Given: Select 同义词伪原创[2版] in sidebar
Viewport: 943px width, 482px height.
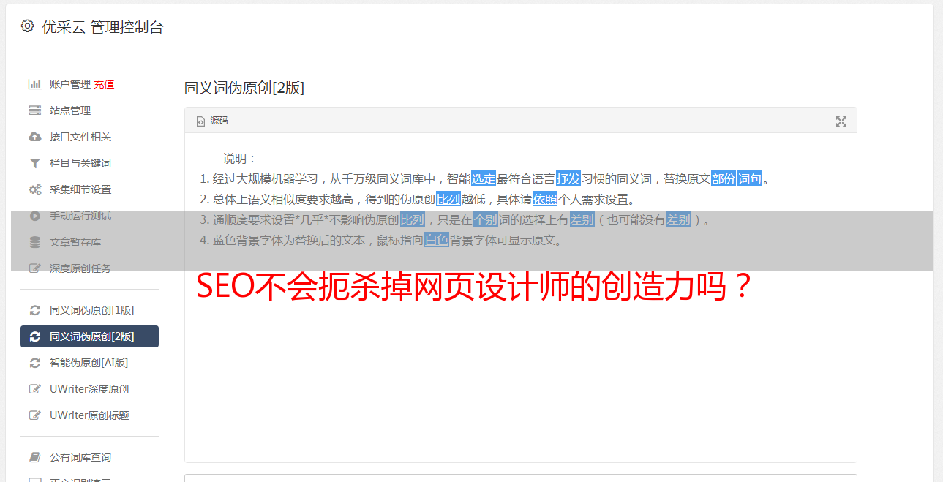Looking at the screenshot, I should click(89, 336).
